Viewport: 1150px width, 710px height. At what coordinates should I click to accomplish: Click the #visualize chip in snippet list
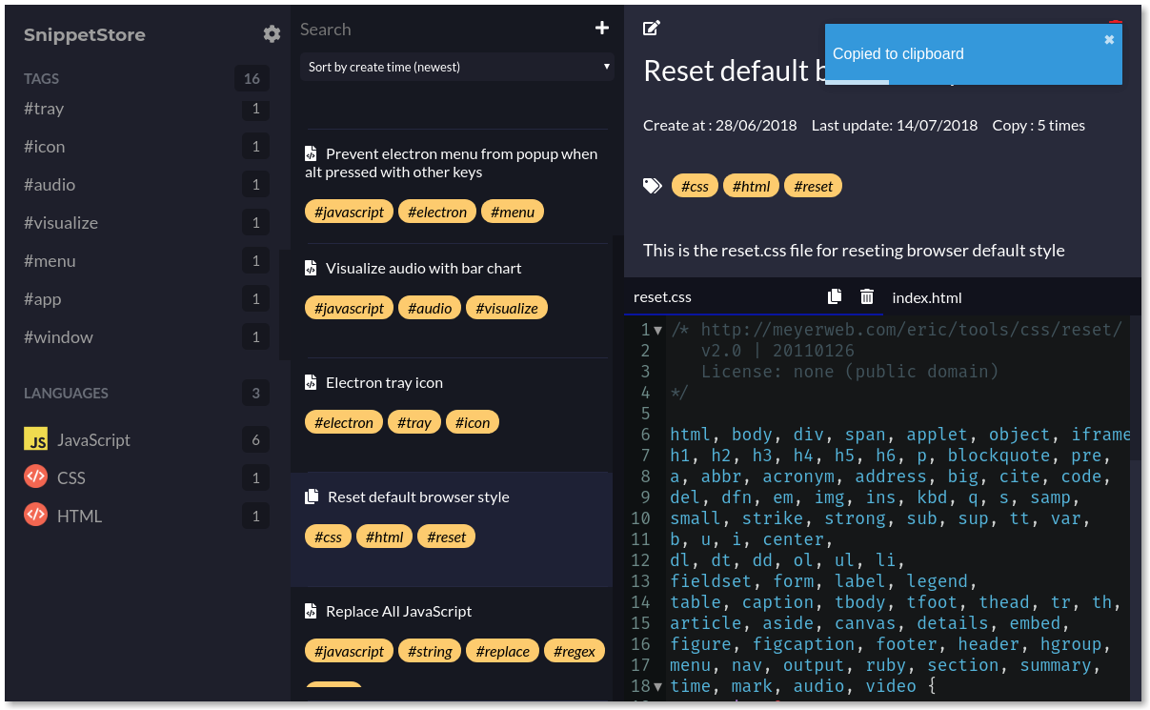click(507, 308)
